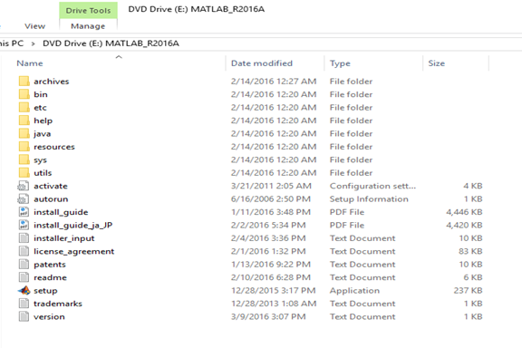Click date 12/28/2015 3:17 PM on setup row
Image resolution: width=522 pixels, height=348 pixels.
[x=274, y=290]
